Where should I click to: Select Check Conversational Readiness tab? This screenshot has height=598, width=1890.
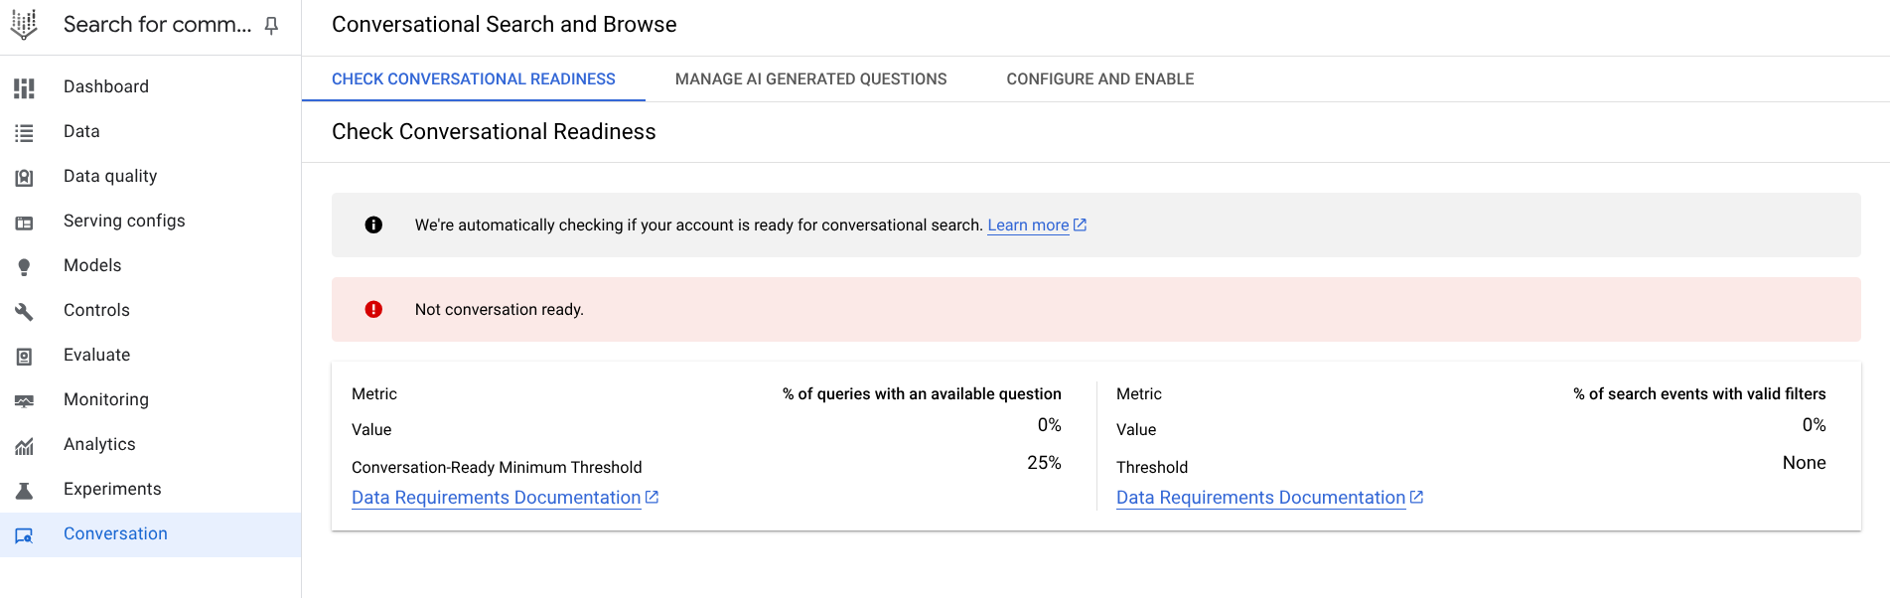click(x=473, y=79)
